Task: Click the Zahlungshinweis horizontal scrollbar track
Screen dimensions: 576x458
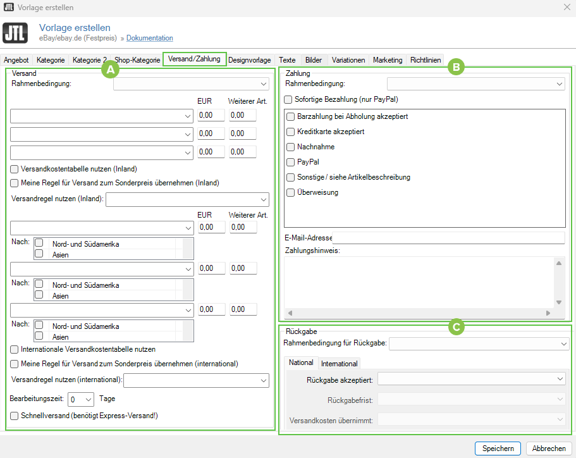Action: 417,313
